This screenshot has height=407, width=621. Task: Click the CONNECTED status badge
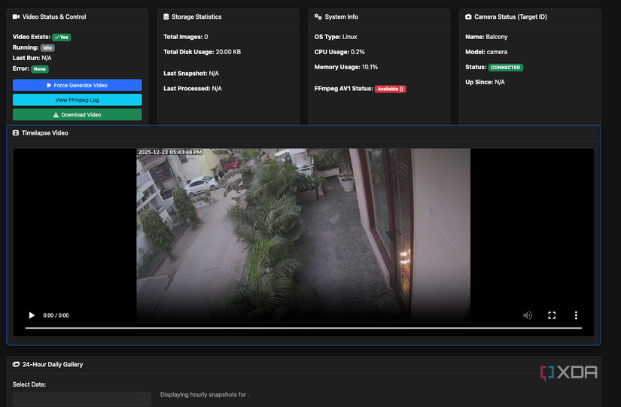[505, 67]
